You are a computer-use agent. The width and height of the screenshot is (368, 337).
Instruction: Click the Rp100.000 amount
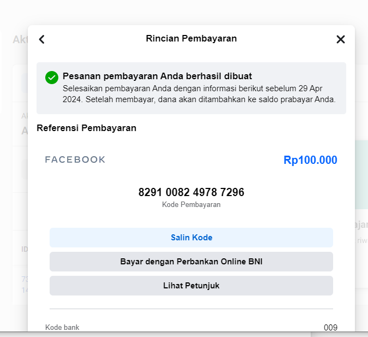310,160
